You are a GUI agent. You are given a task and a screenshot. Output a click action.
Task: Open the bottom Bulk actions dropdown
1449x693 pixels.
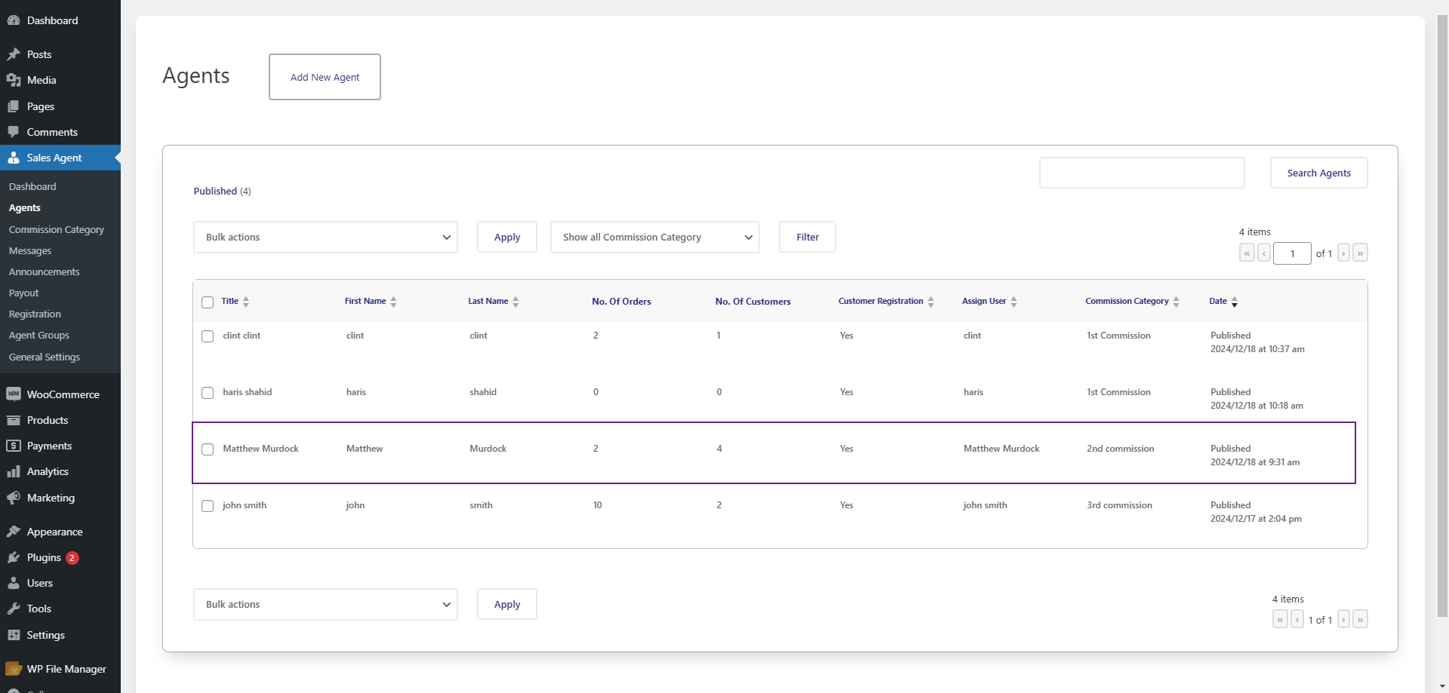[325, 604]
